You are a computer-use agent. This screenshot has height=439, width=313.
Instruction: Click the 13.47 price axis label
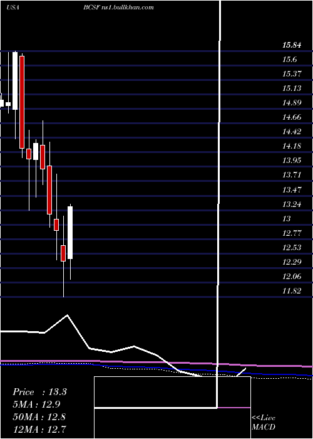coord(292,190)
